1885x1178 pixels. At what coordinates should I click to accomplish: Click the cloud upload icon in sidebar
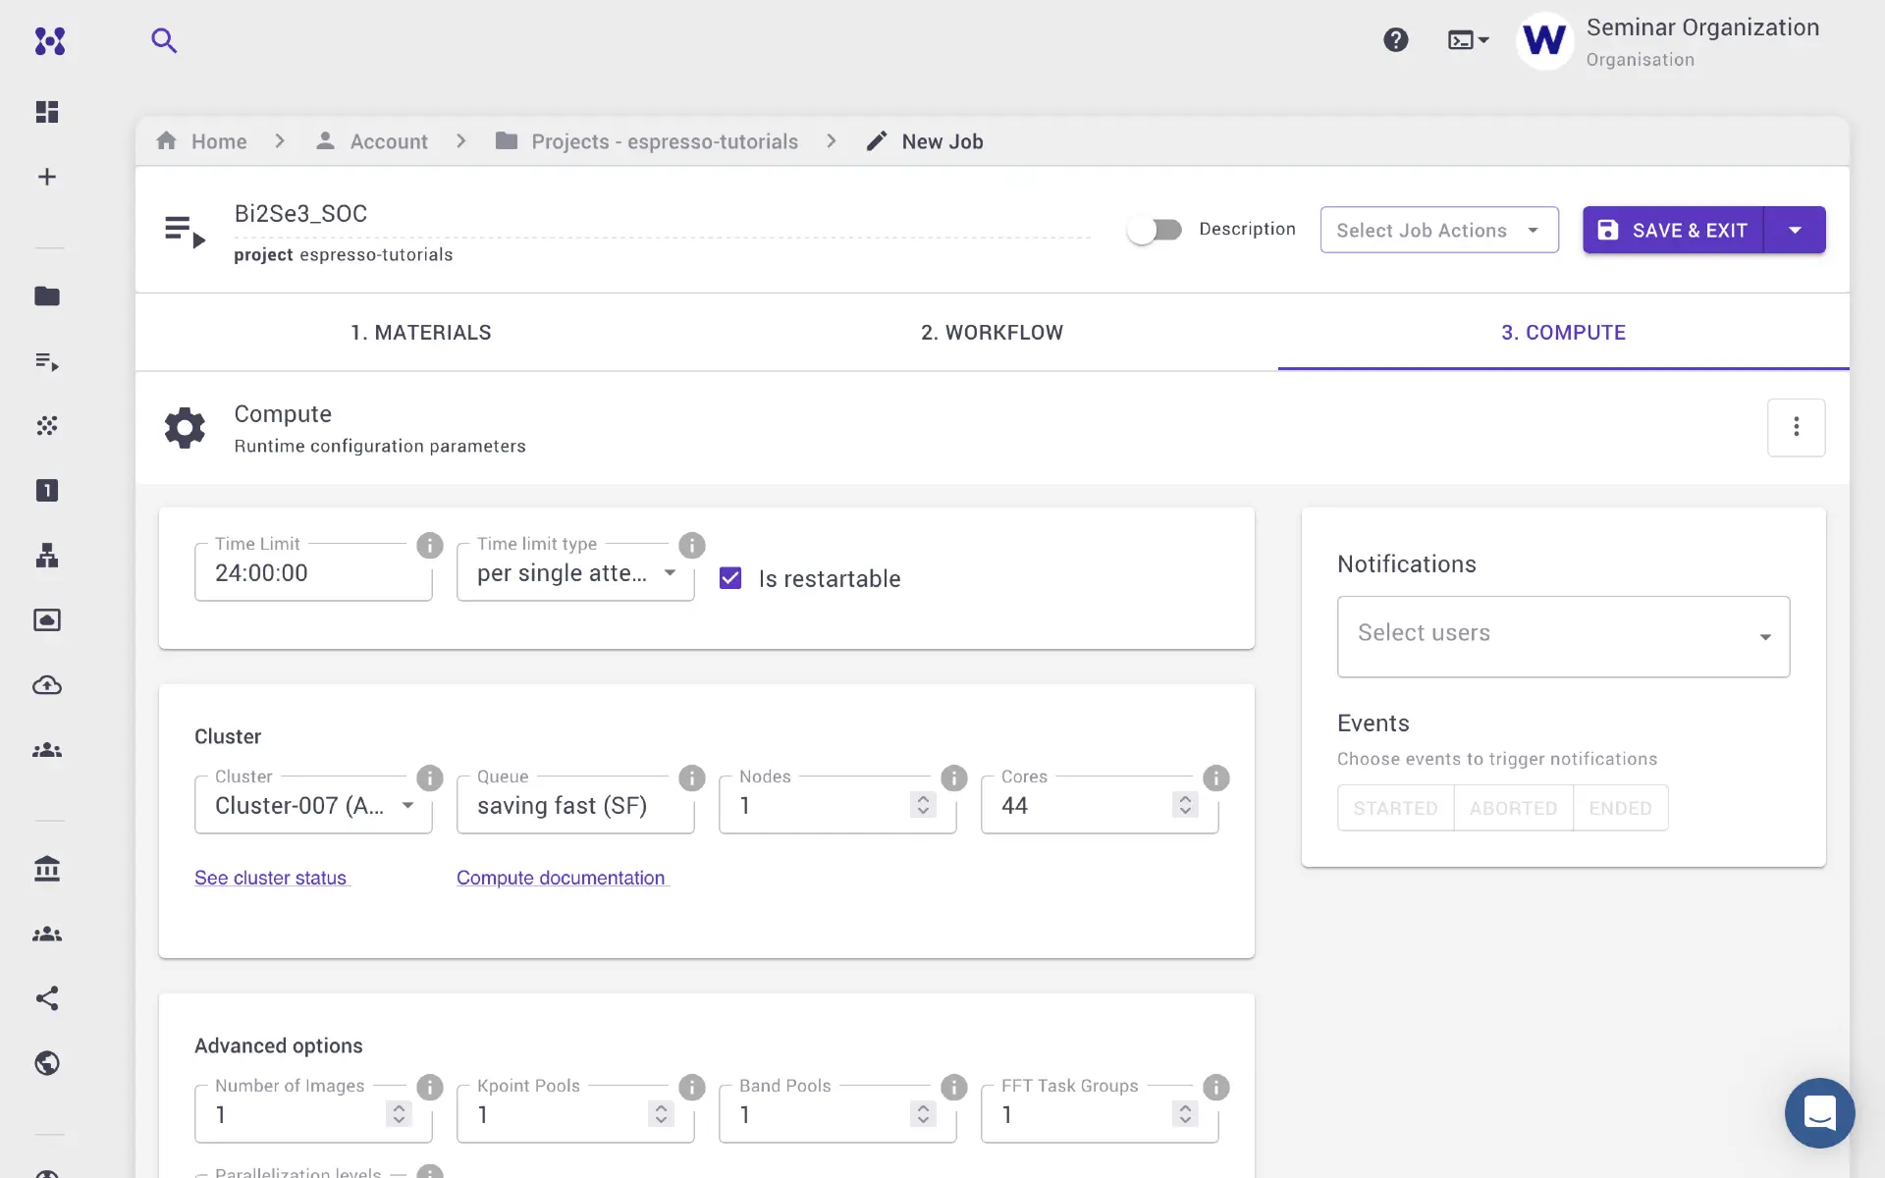[47, 685]
